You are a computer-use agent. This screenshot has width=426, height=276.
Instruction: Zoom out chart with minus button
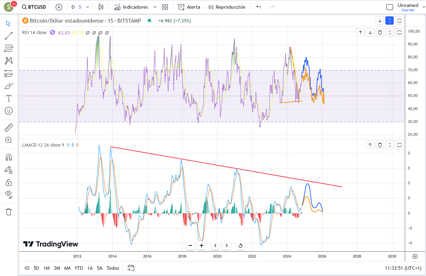pos(190,245)
